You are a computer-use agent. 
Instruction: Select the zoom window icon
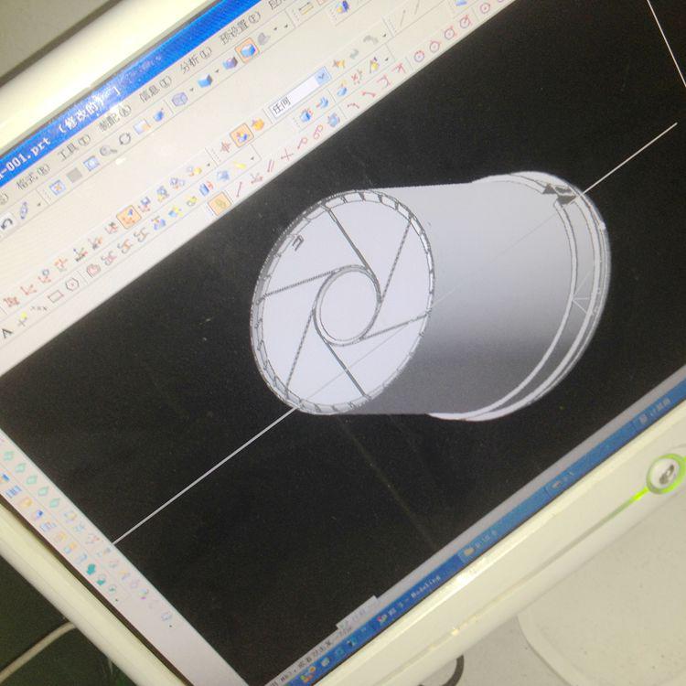coord(91,164)
